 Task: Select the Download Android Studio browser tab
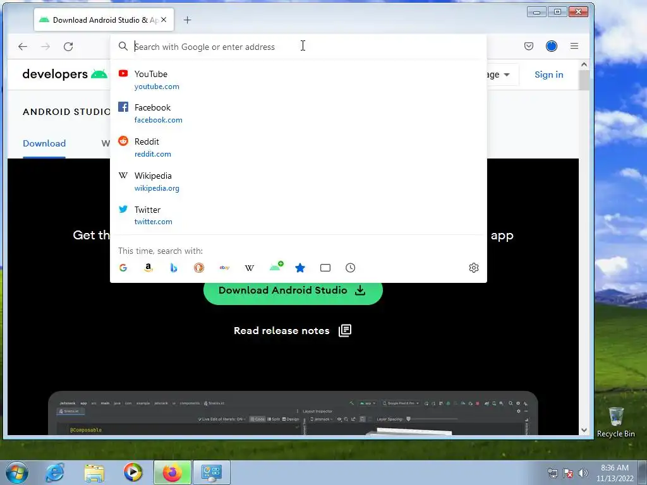(104, 20)
